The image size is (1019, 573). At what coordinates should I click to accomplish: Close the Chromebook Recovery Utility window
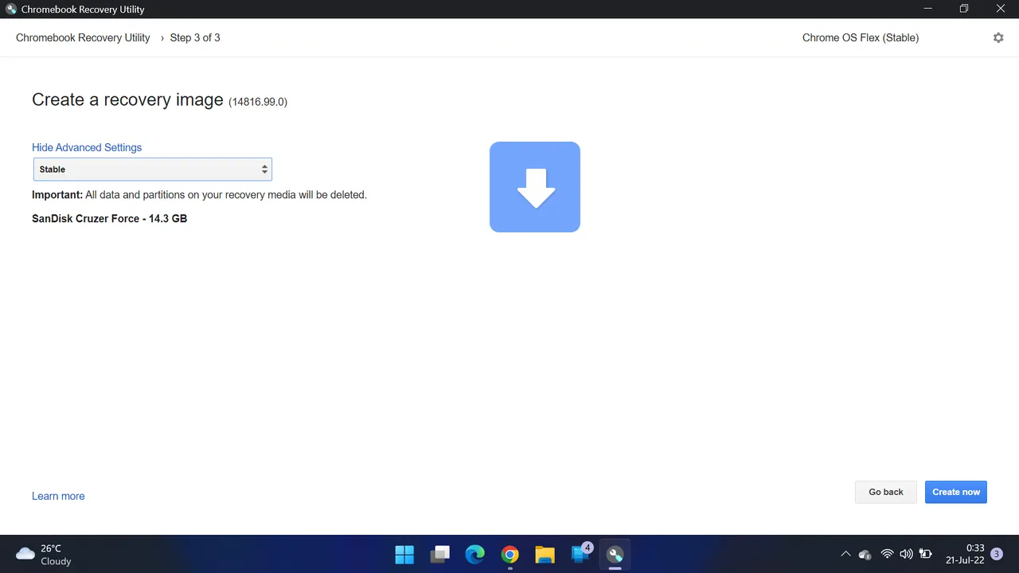[1001, 9]
